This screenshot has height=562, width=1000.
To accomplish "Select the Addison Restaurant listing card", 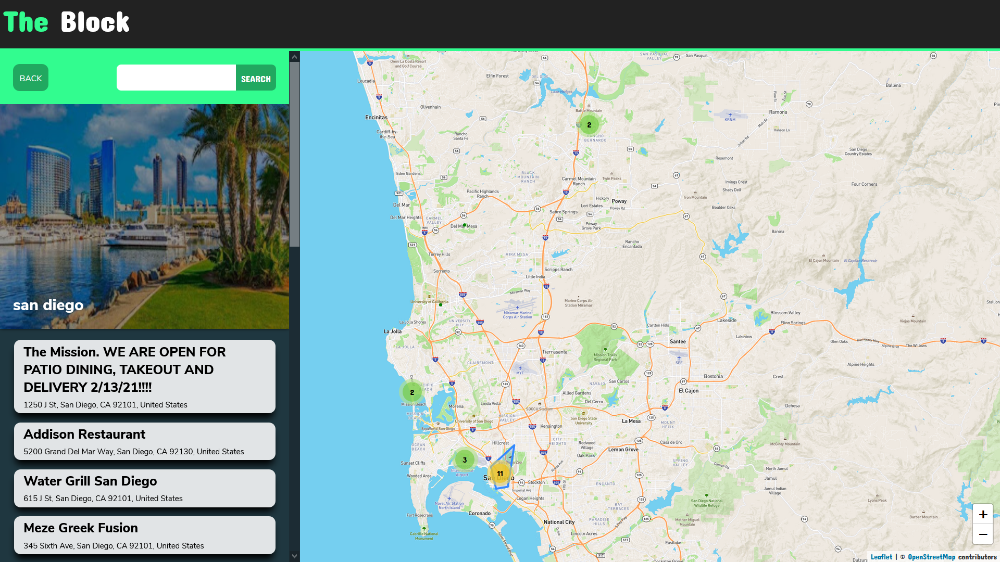I will tap(145, 441).
